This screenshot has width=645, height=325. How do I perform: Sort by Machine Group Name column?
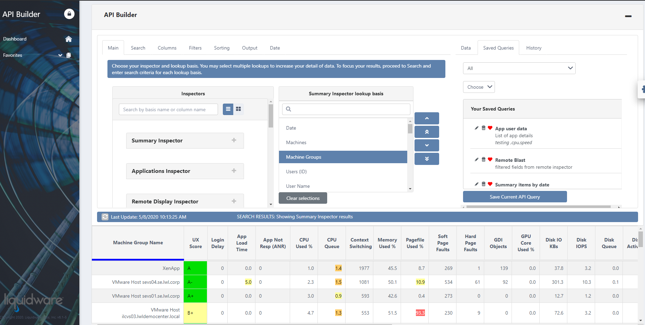(138, 243)
